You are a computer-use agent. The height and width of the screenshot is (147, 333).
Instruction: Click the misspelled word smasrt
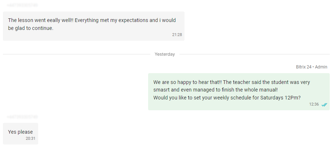[161, 90]
